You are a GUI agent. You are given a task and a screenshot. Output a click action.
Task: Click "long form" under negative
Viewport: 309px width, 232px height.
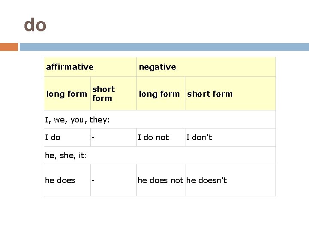(x=159, y=94)
